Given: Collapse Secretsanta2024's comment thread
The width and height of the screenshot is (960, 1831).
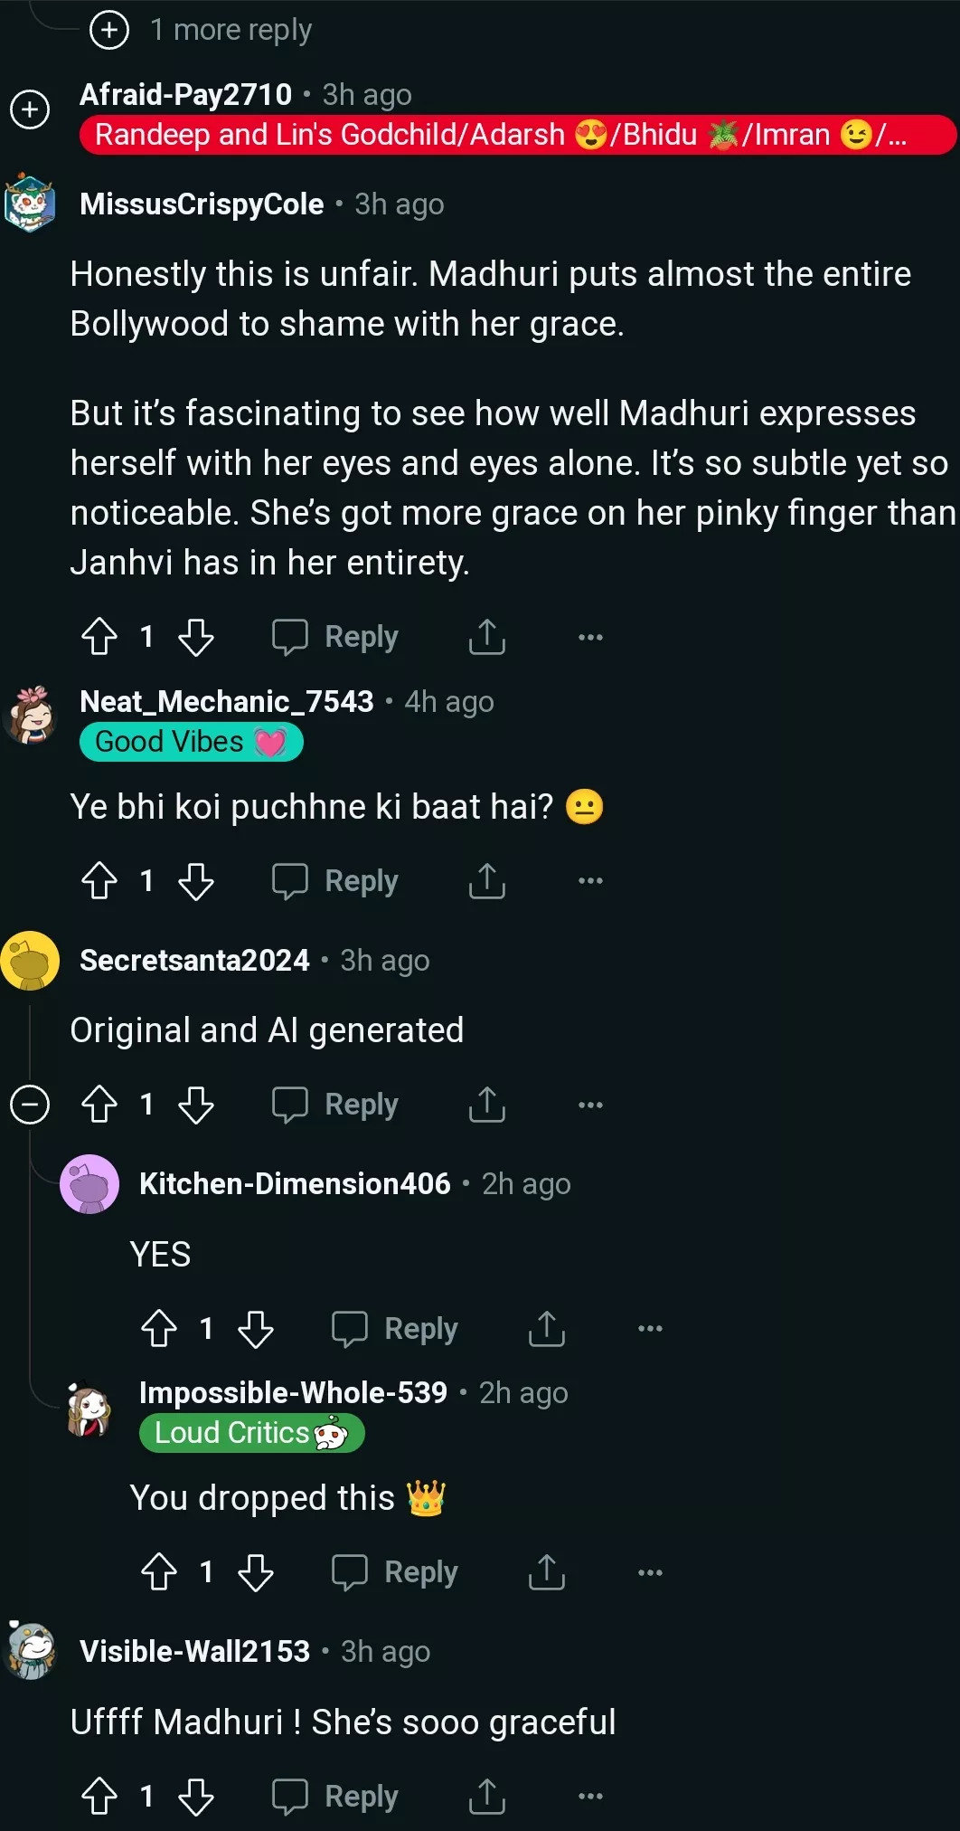Looking at the screenshot, I should tap(30, 1105).
